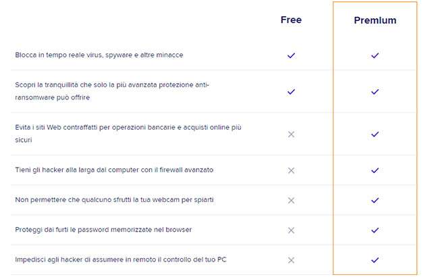Click Premium checkmark for browser password row
This screenshot has height=277, width=432.
(375, 230)
